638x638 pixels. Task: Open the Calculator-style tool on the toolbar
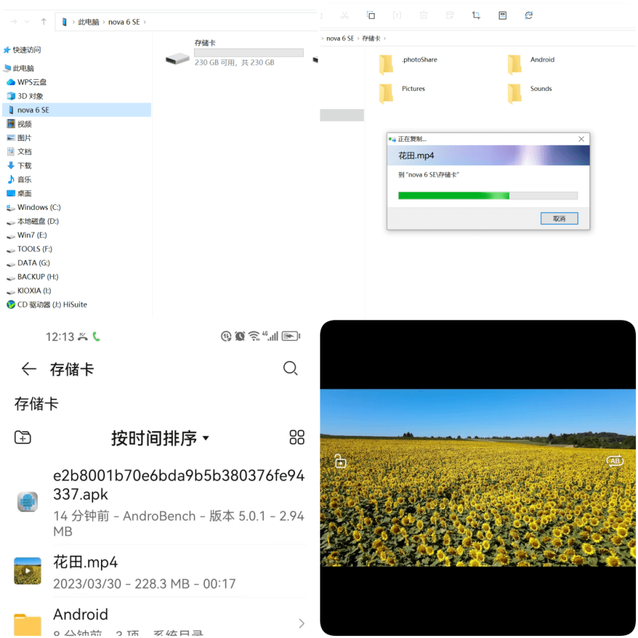click(502, 15)
